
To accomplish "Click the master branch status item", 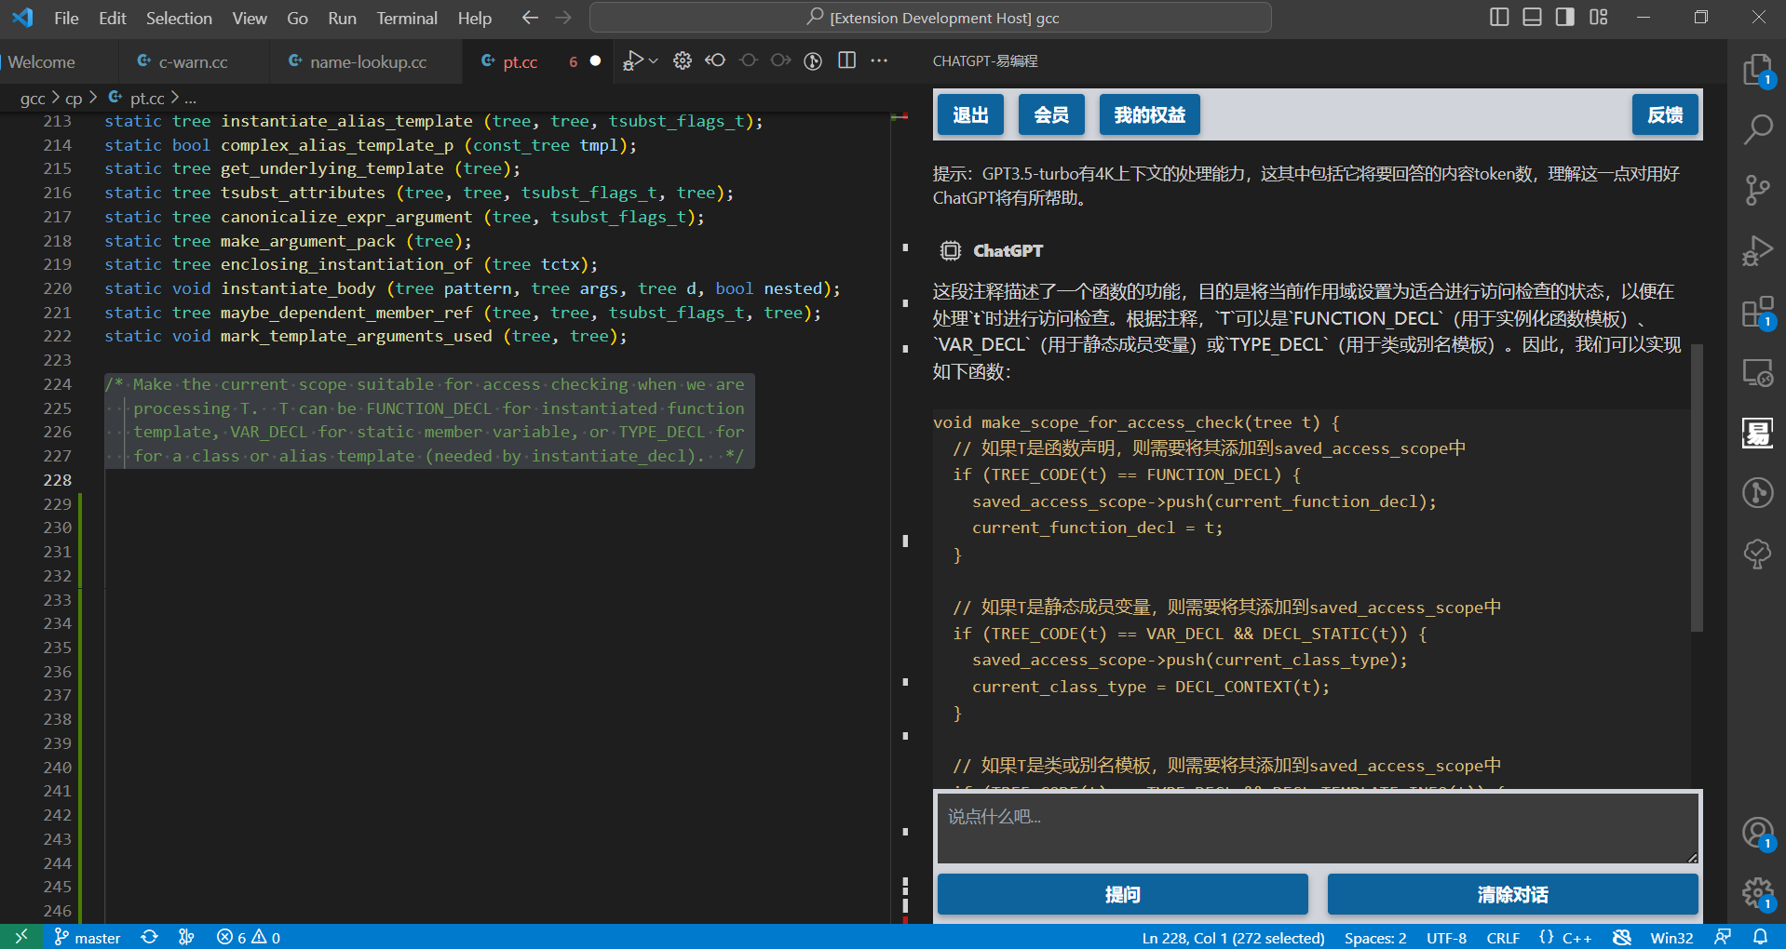I will pos(88,937).
